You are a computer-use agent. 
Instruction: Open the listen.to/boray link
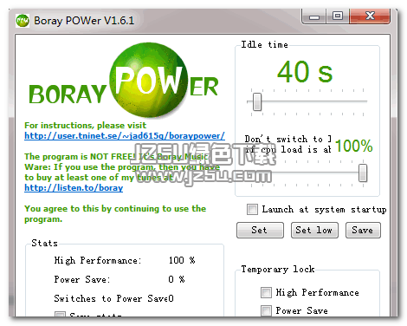coord(74,188)
